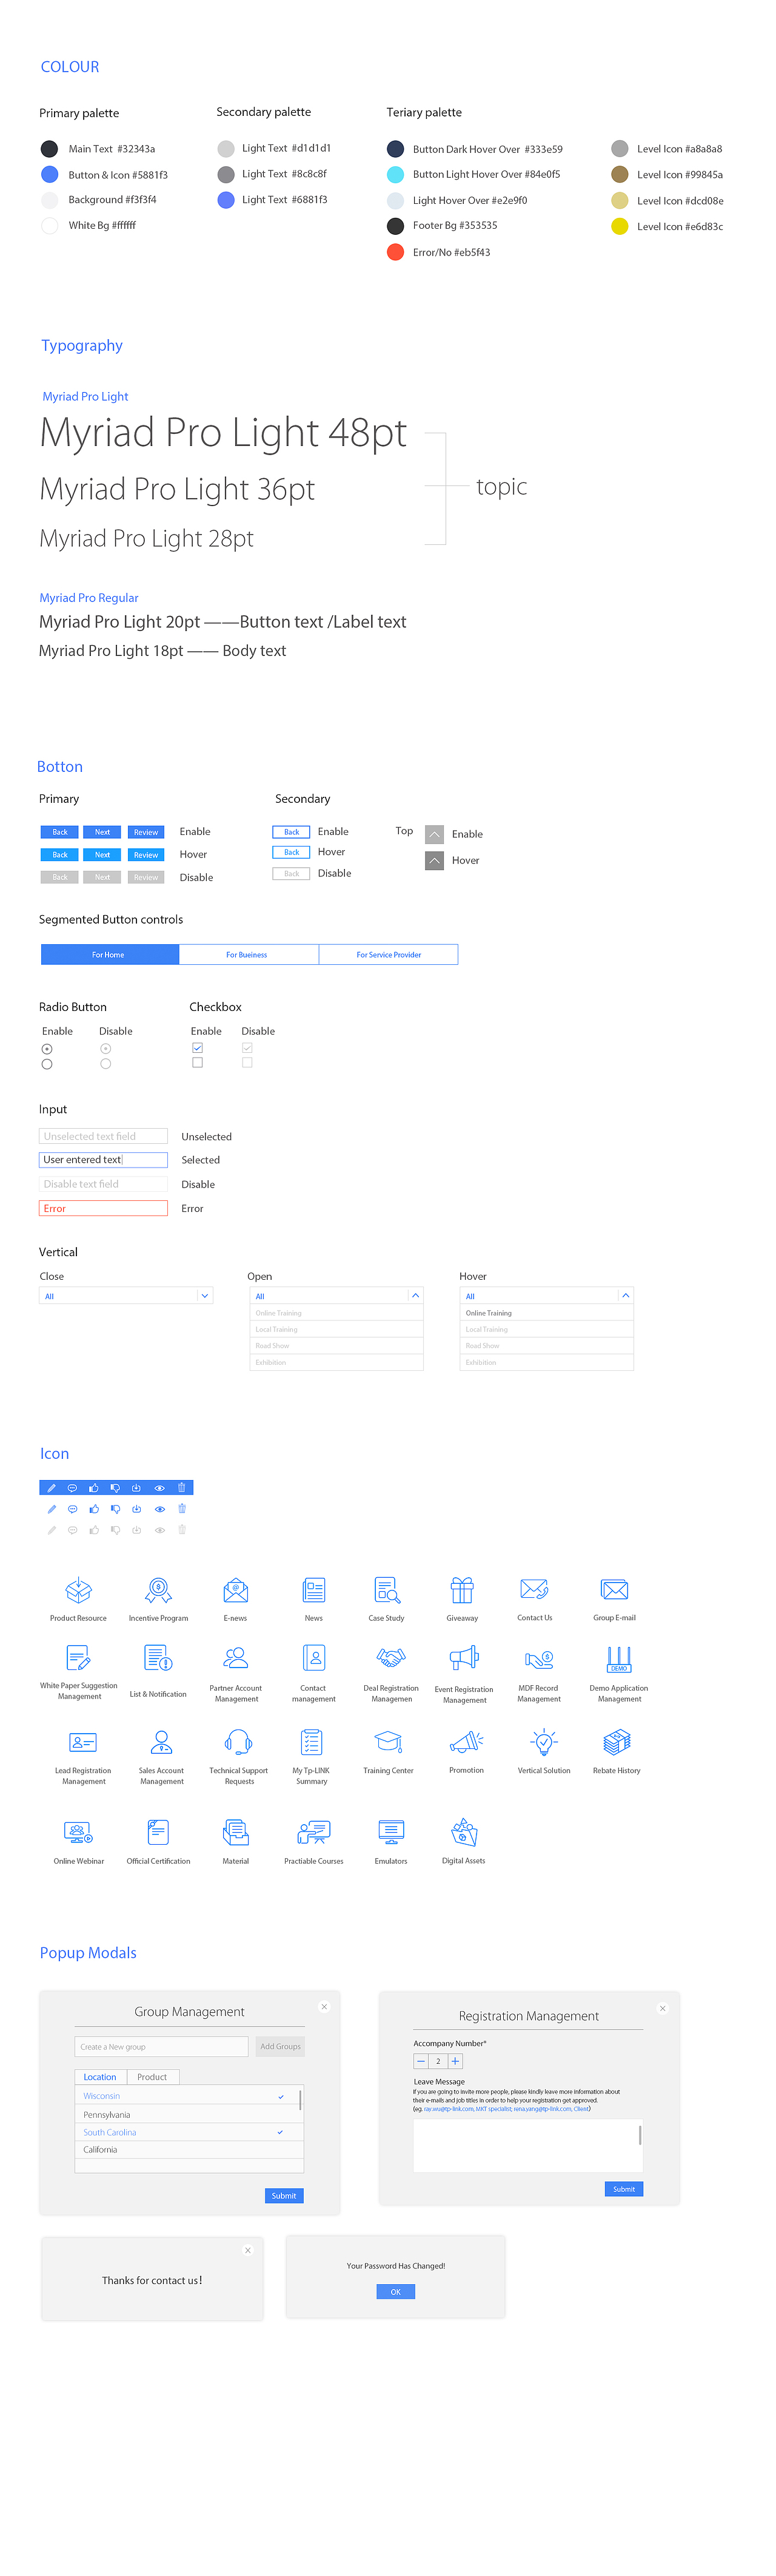
Task: Open the Digital Assets icon
Action: (463, 1832)
